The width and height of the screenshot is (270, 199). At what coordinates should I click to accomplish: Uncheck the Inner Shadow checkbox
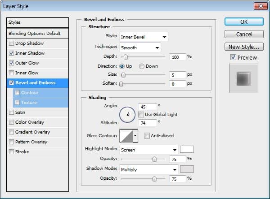[x=11, y=53]
